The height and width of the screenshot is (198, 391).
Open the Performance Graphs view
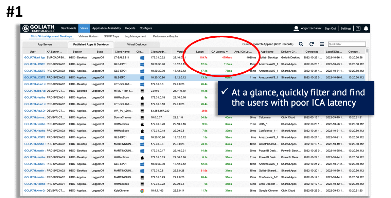[x=165, y=36]
